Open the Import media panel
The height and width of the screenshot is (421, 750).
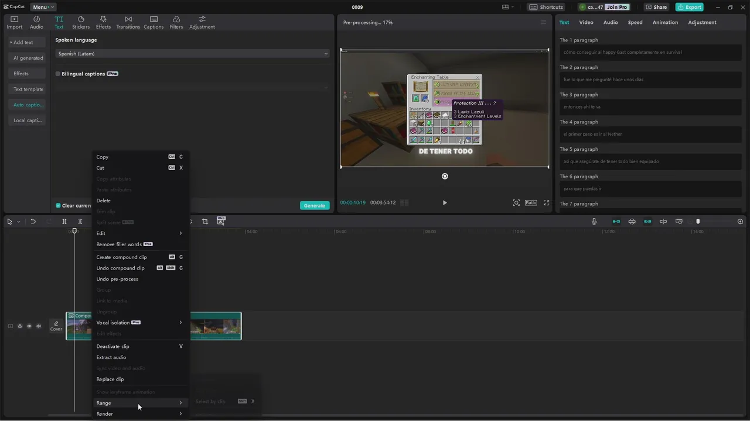[x=15, y=22]
